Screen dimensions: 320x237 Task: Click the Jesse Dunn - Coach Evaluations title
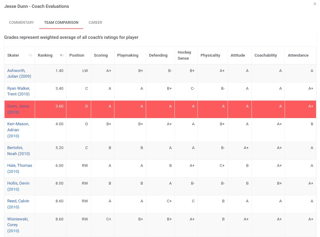pos(37,6)
